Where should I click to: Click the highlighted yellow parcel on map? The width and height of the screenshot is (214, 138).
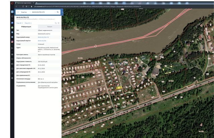pyautogui.click(x=119, y=88)
